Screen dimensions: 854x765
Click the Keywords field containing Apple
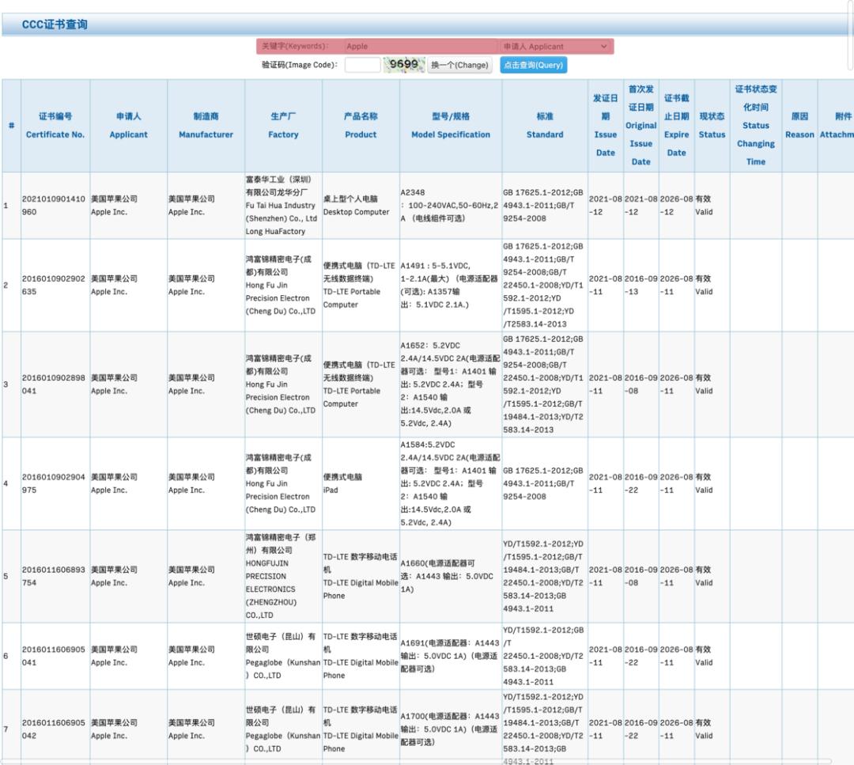[x=421, y=47]
